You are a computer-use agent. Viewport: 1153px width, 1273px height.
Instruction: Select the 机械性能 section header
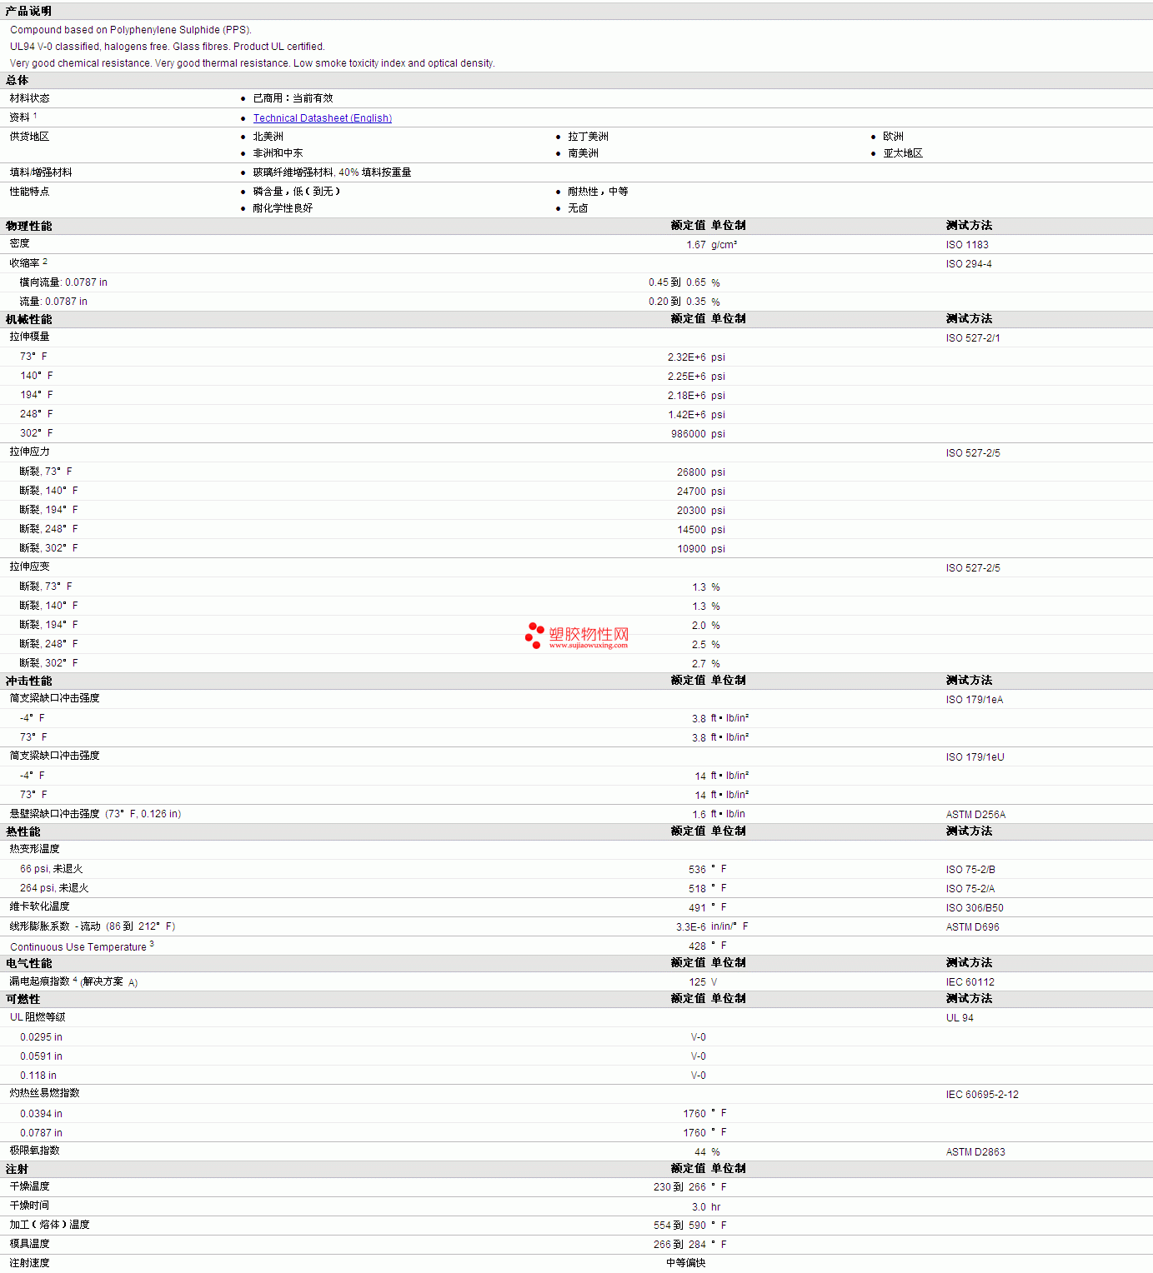coord(28,319)
